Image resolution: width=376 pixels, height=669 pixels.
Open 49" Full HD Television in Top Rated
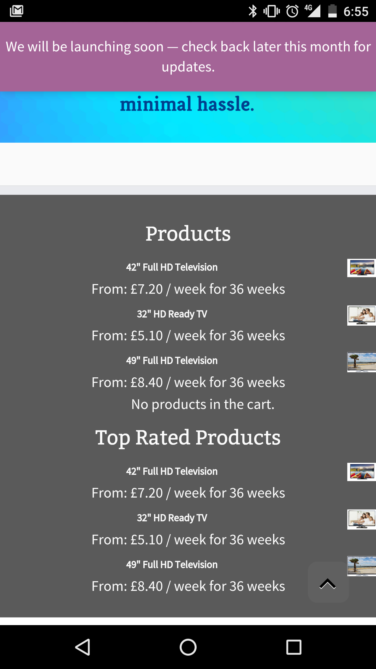172,565
